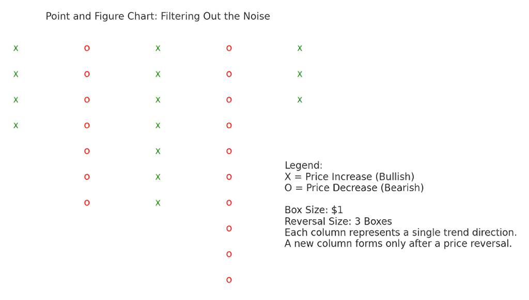The height and width of the screenshot is (300, 529).
Task: Click the lowest X in fifth column
Action: [300, 100]
